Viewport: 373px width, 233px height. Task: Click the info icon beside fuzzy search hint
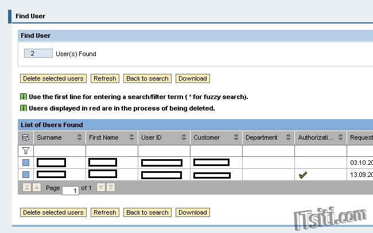pos(24,97)
